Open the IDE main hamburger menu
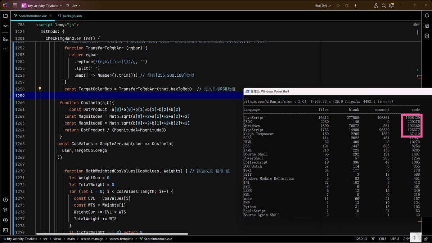Viewport: 432px width, 243px height. tap(15, 5)
